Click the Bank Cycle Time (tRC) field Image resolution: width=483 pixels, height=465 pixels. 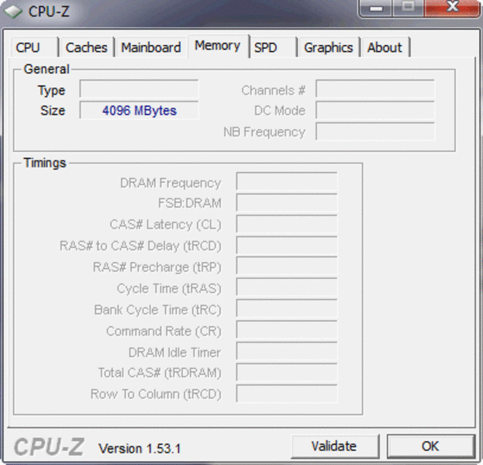pyautogui.click(x=287, y=309)
